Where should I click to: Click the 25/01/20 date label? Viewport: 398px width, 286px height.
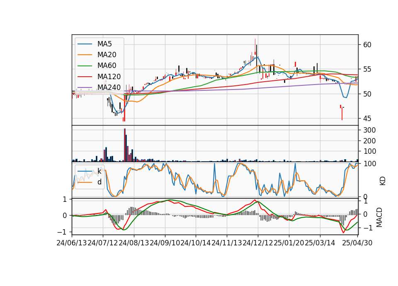(289, 243)
